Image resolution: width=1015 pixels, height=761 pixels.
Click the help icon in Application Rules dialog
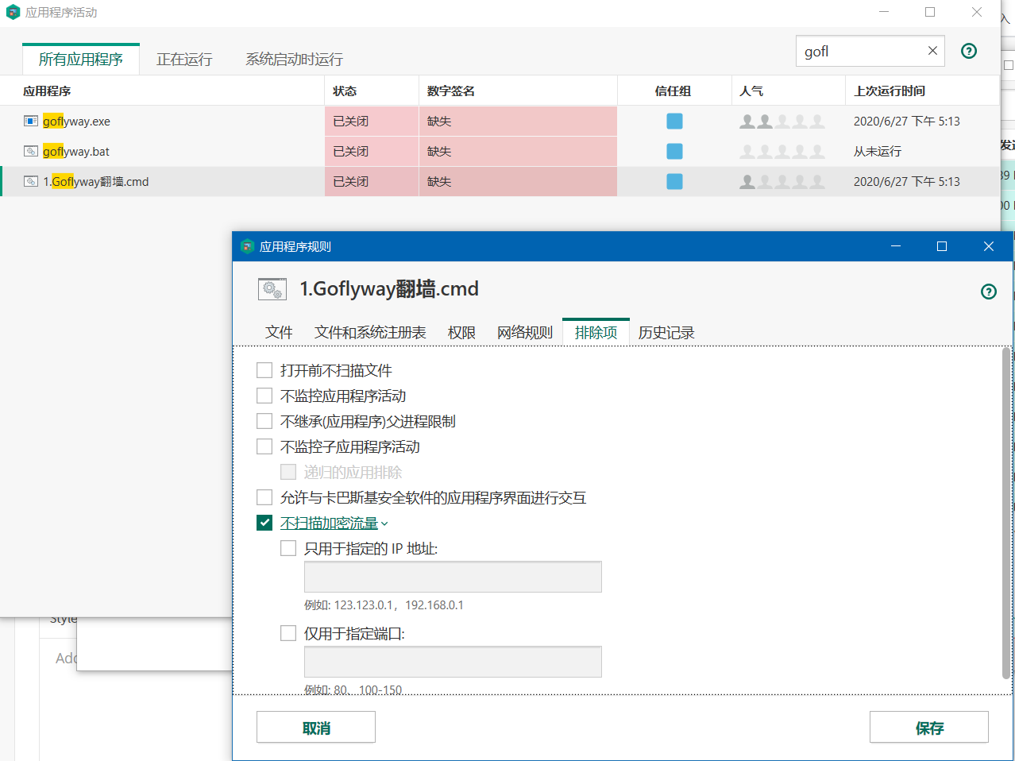989,292
